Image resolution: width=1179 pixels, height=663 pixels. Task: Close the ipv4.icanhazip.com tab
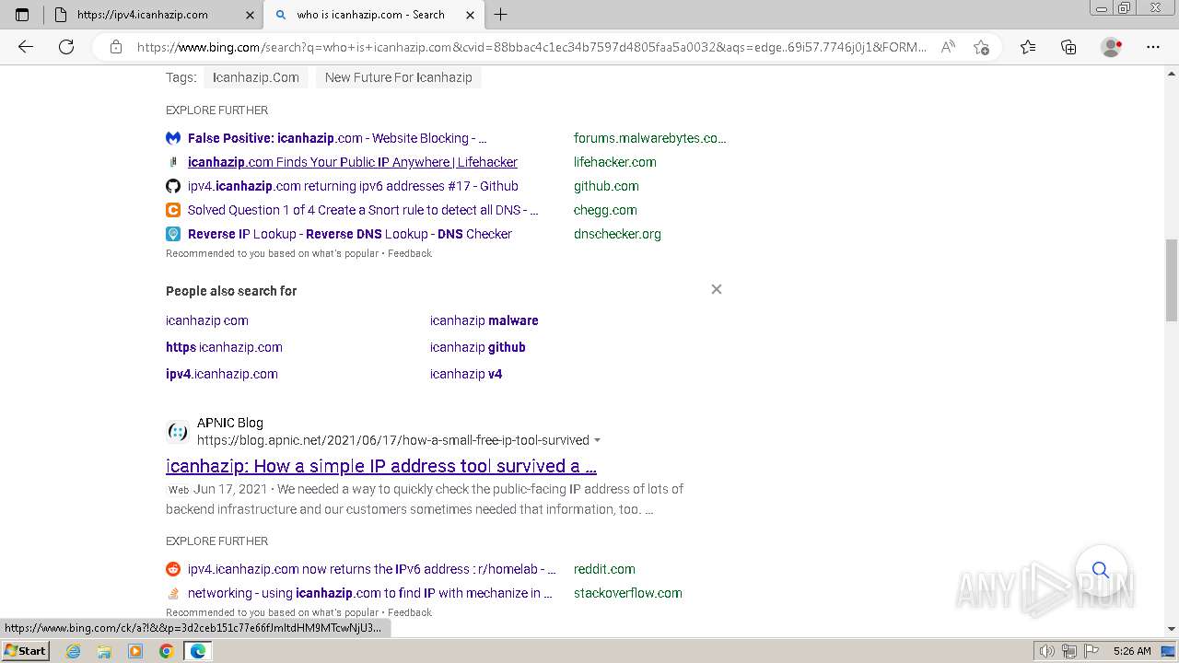tap(250, 15)
